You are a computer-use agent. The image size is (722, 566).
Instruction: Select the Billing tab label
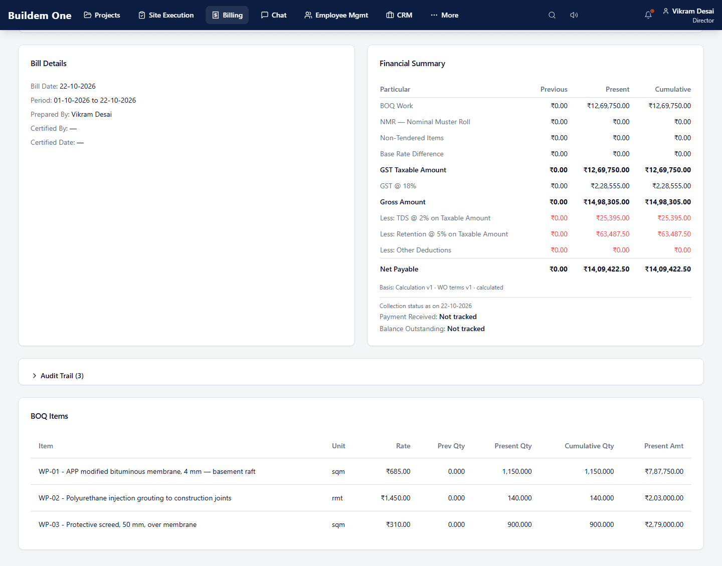tap(233, 15)
